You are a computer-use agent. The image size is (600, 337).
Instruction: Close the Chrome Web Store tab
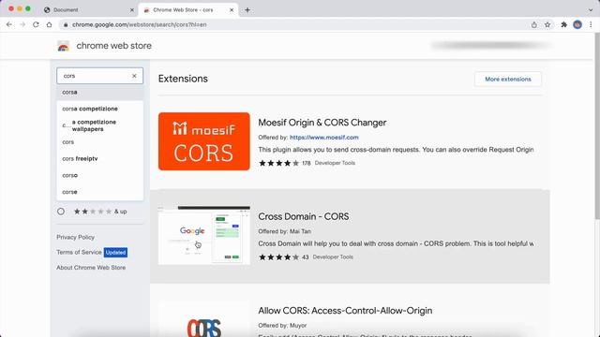(232, 10)
